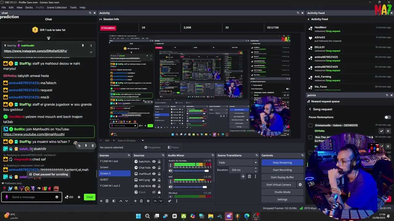Open transition properties kebab menu
Image resolution: width=394 pixels, height=221 pixels.
click(255, 176)
